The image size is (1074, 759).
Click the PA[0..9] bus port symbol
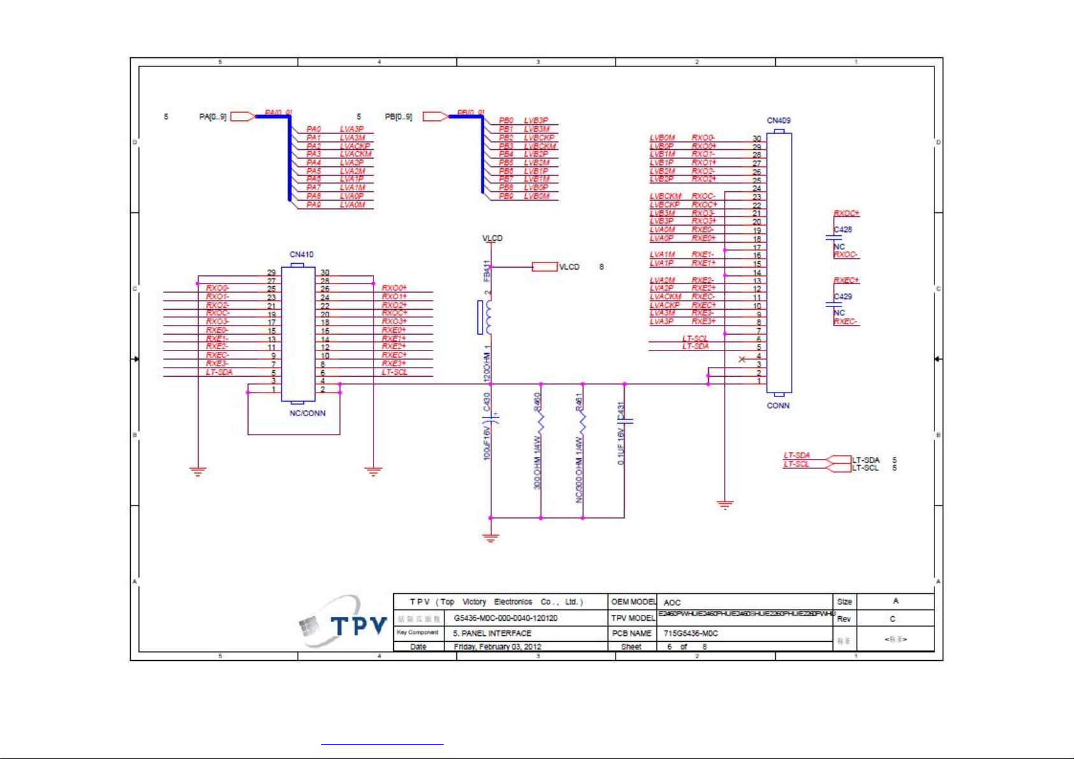tap(242, 117)
